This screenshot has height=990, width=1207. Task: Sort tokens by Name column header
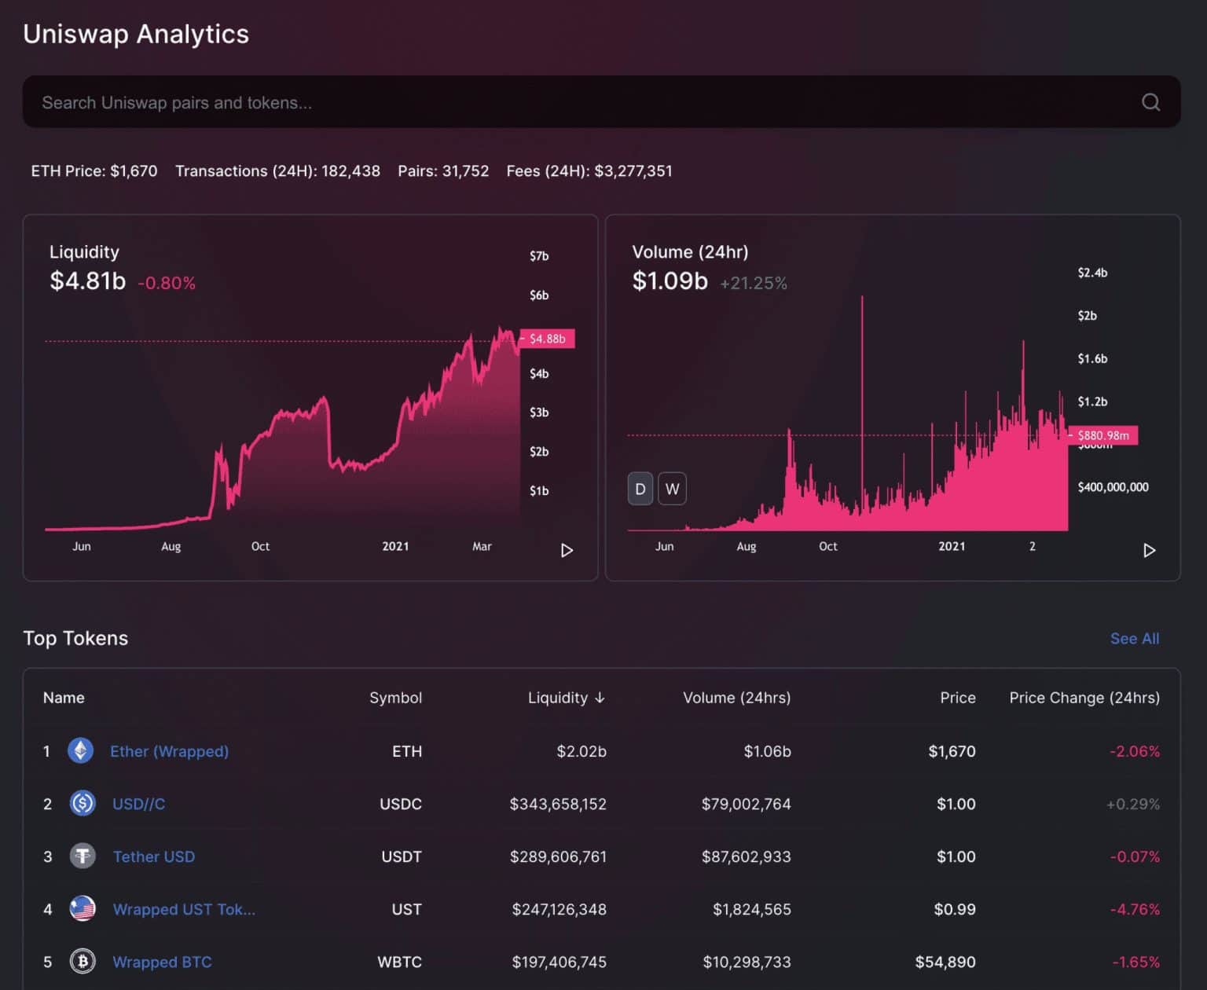point(64,698)
